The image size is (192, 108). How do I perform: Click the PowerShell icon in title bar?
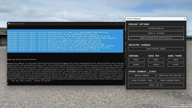click(x=9, y=24)
